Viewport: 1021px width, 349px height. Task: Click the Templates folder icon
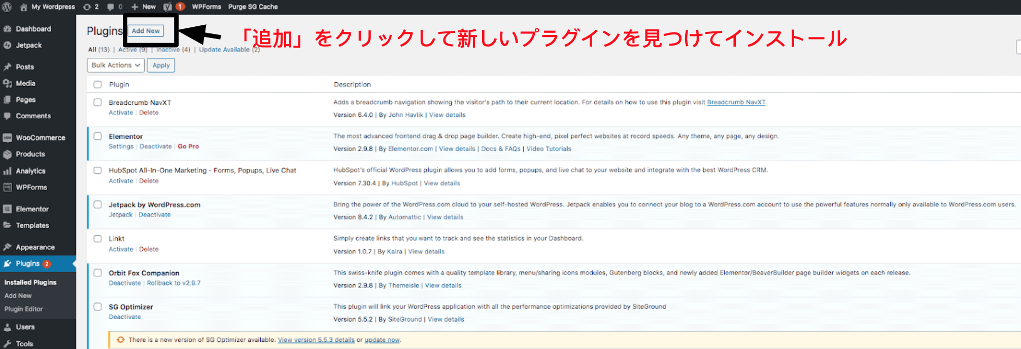coord(7,225)
